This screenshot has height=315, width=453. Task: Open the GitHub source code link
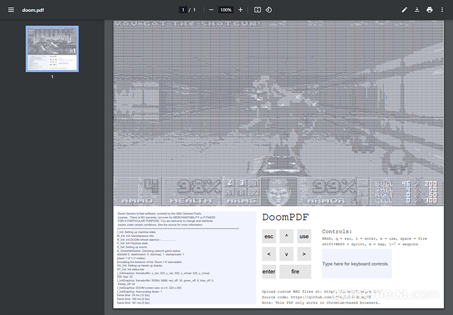(x=331, y=297)
